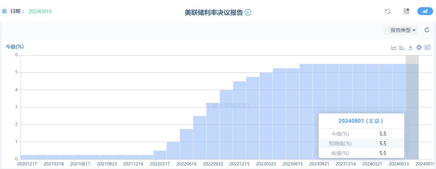This screenshot has width=436, height=169.
Task: Click the 今值(%) axis label
Action: click(14, 47)
